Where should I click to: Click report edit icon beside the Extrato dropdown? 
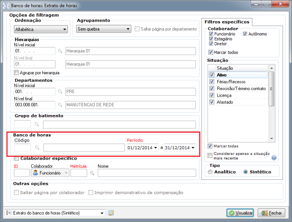coord(111,213)
